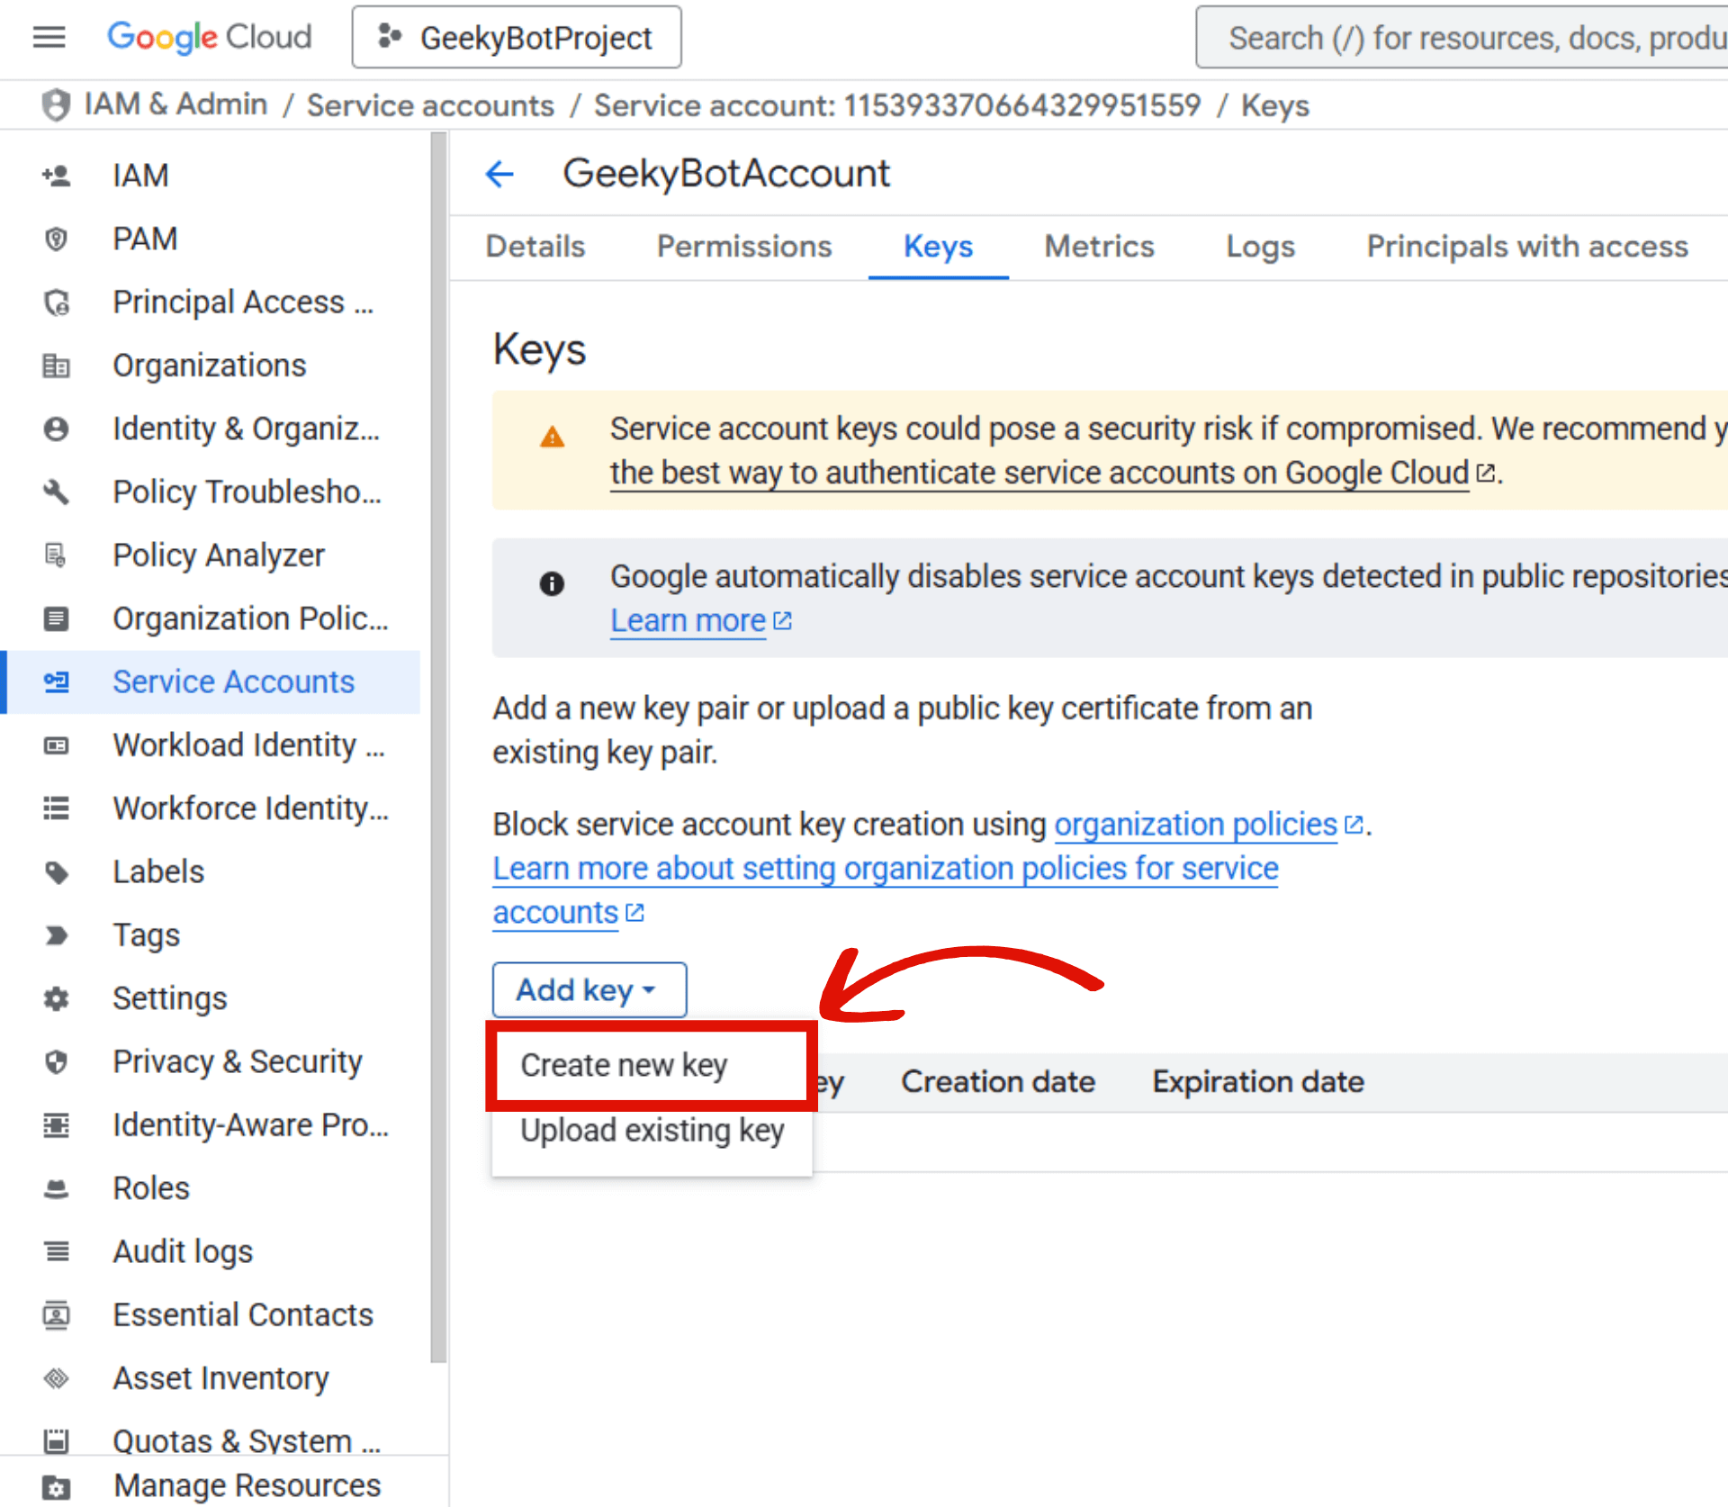Go to Service accounts breadcrumb
Viewport: 1728px width, 1507px height.
[430, 105]
